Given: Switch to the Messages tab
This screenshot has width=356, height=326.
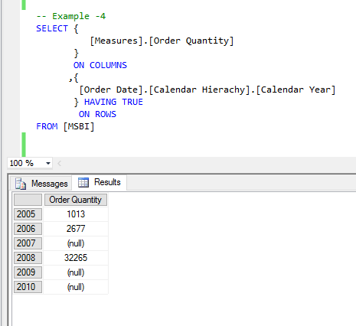Looking at the screenshot, I should tap(41, 184).
